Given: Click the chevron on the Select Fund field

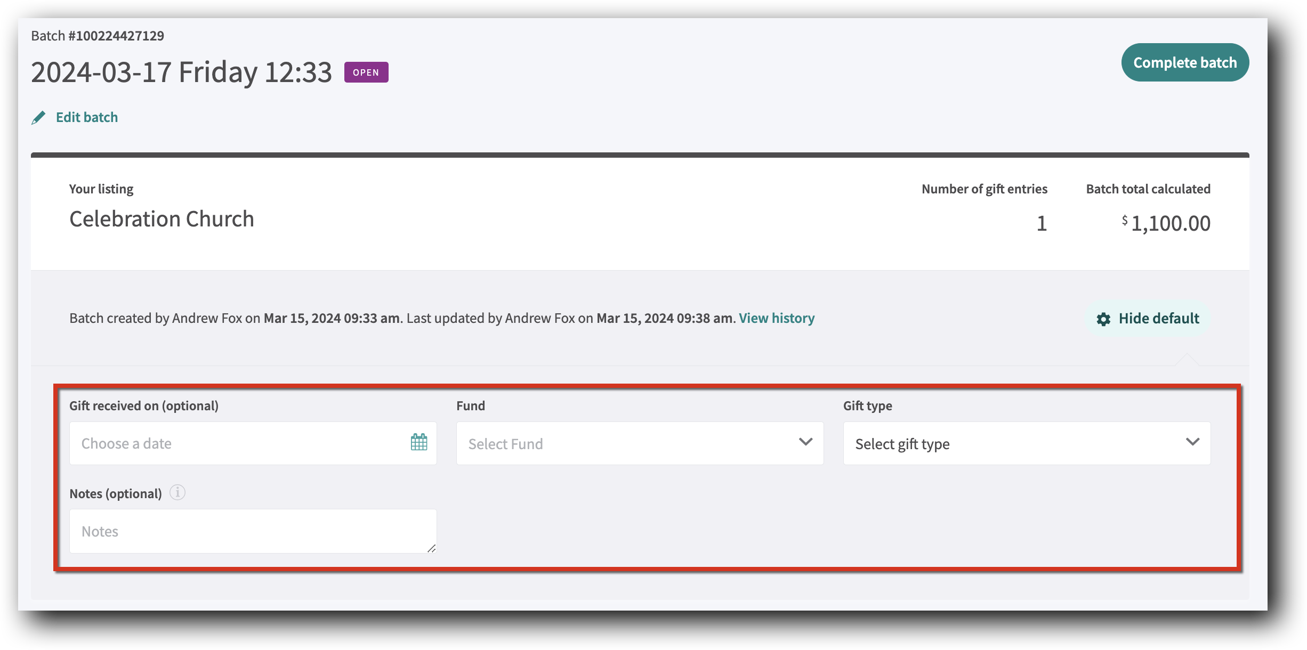Looking at the screenshot, I should point(806,442).
